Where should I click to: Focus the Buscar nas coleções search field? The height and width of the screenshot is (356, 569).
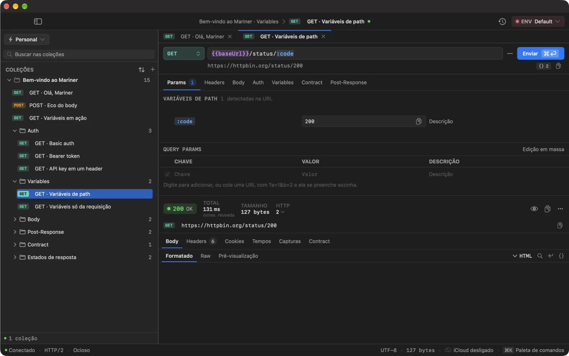click(80, 54)
